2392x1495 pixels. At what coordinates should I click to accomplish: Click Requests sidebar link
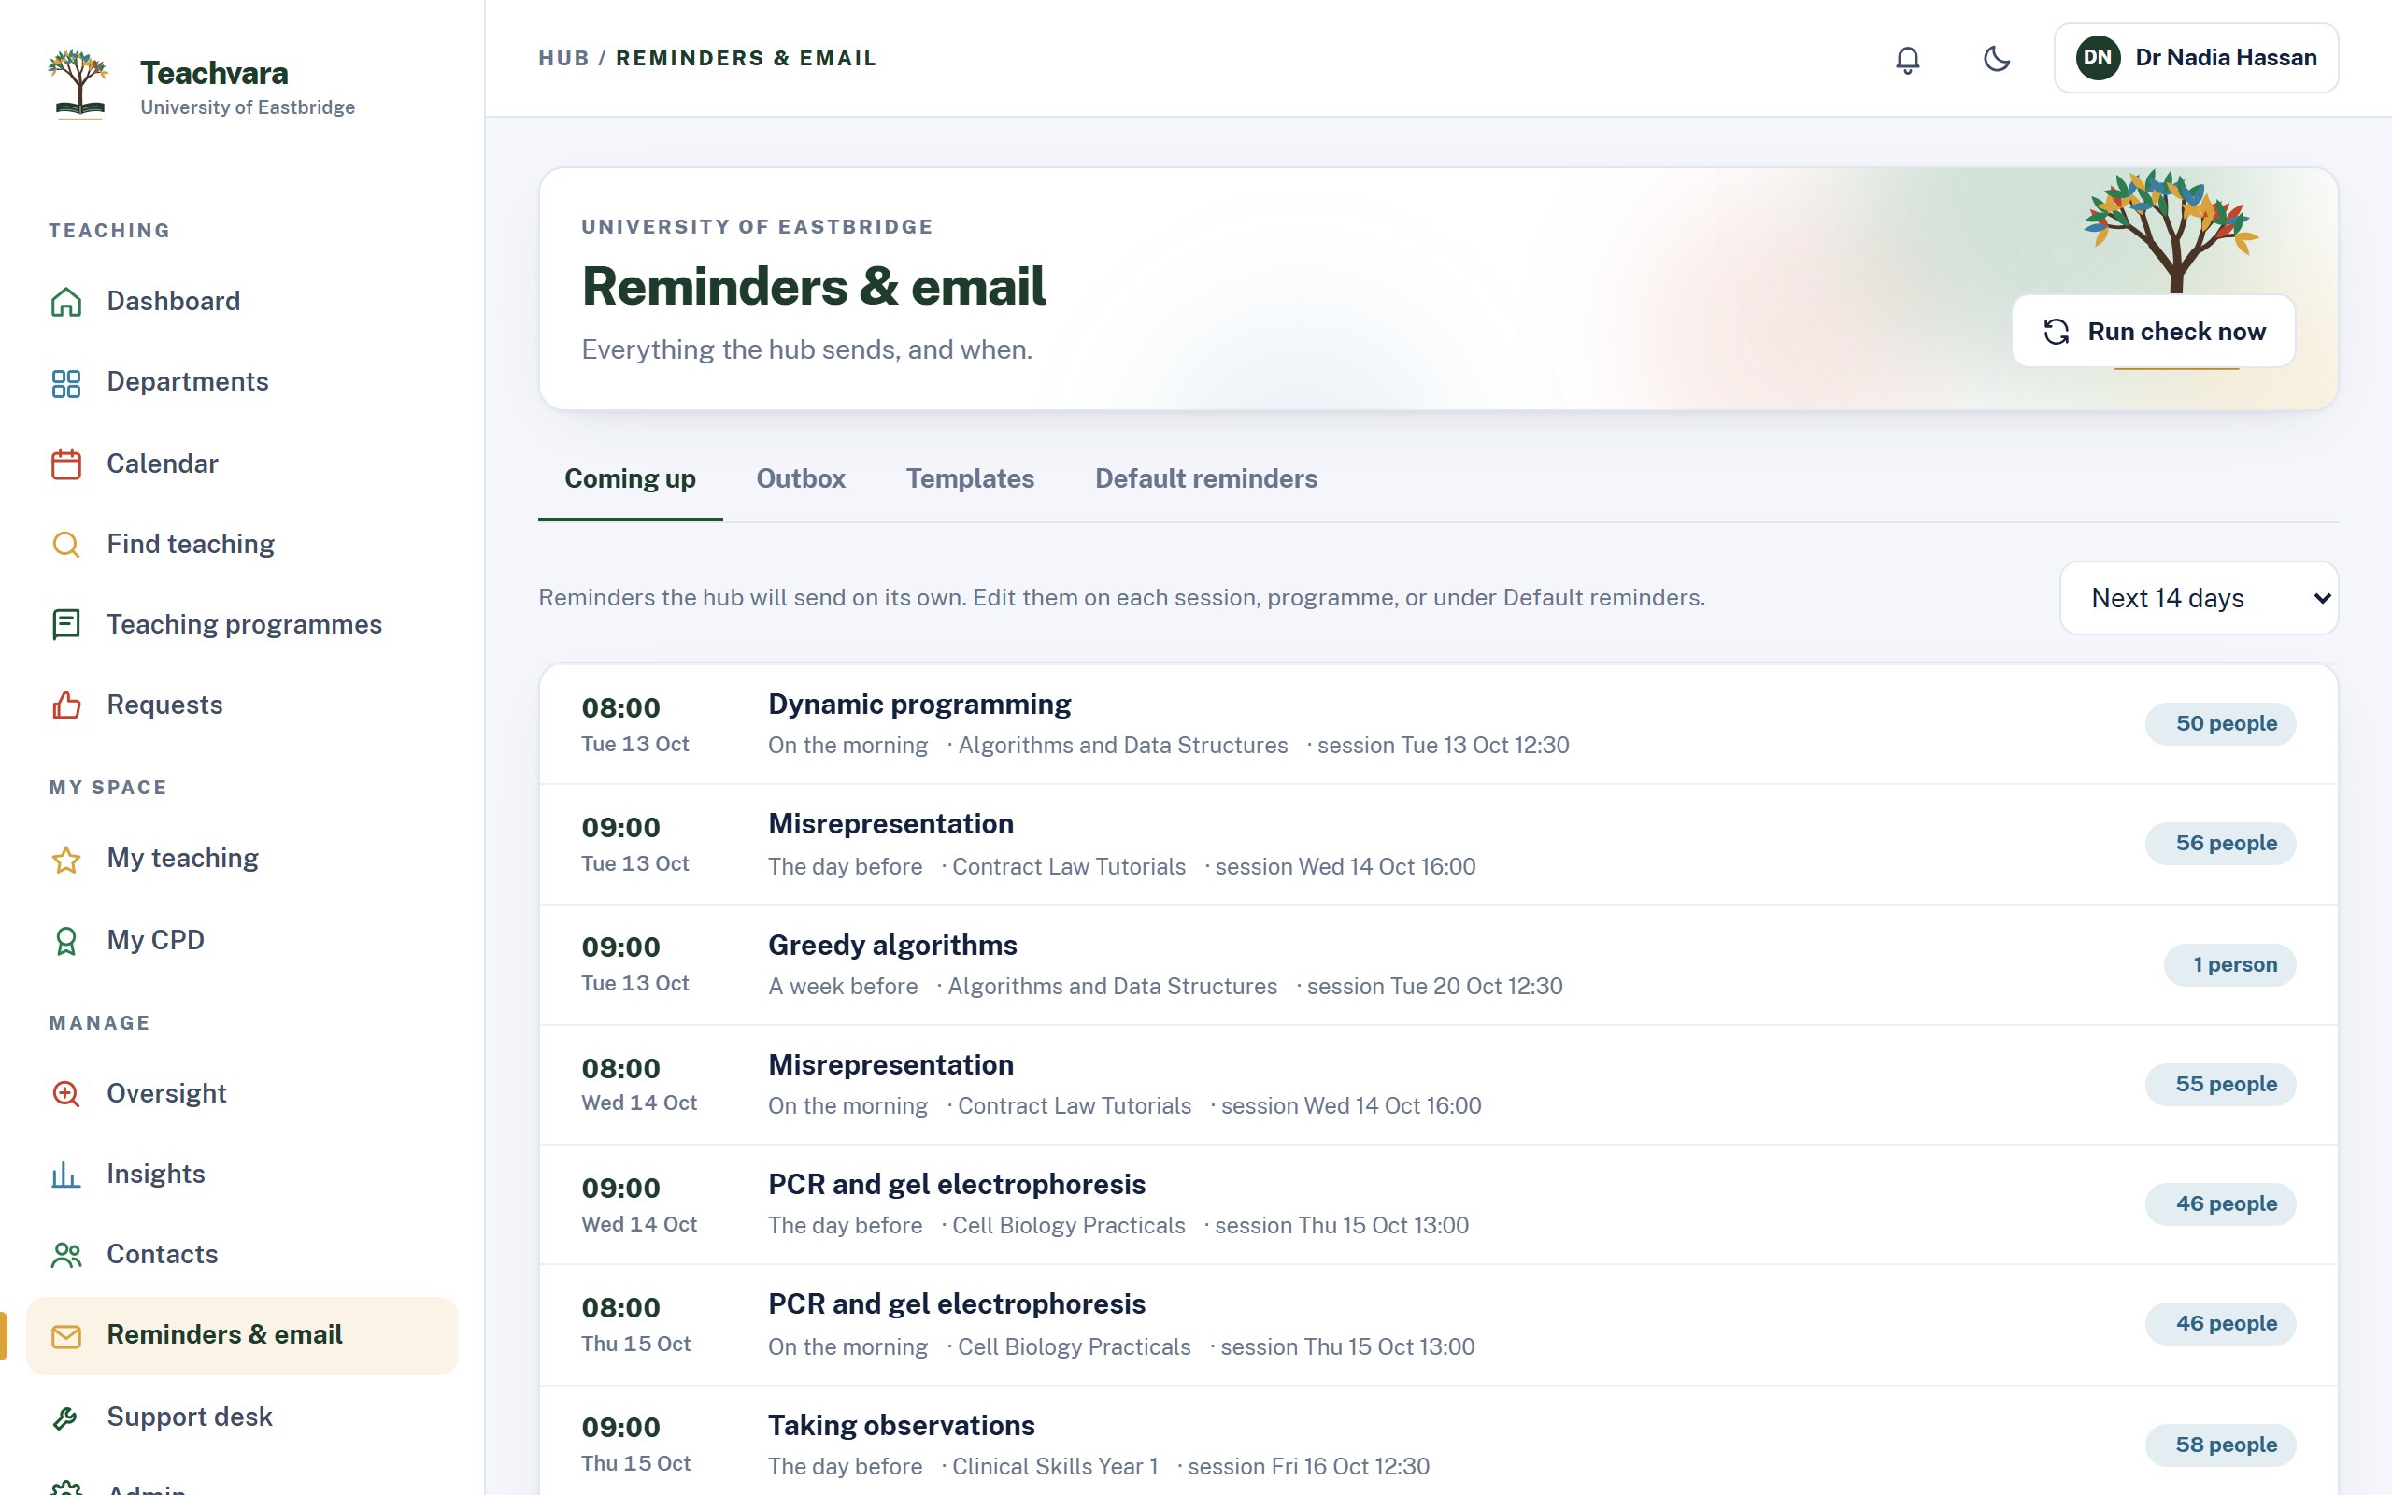tap(242, 705)
